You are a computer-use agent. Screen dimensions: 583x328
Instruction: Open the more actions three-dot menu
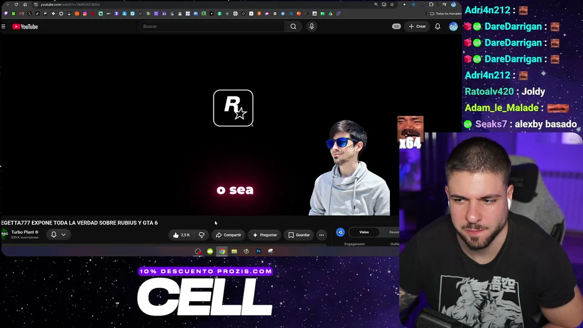(x=322, y=235)
